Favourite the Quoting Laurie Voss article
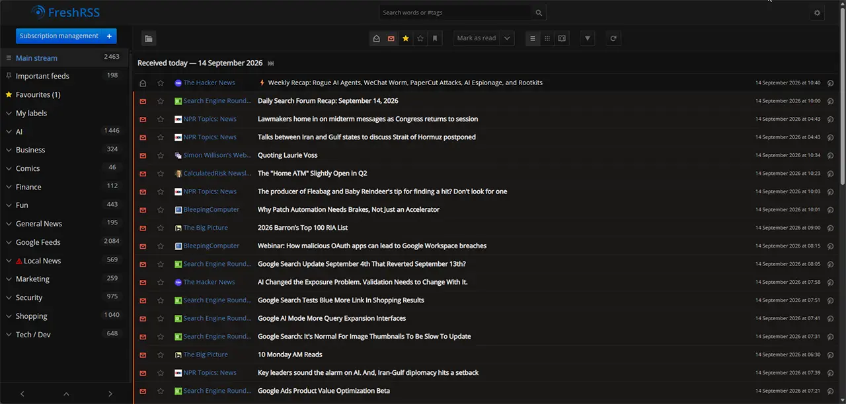 pyautogui.click(x=161, y=155)
